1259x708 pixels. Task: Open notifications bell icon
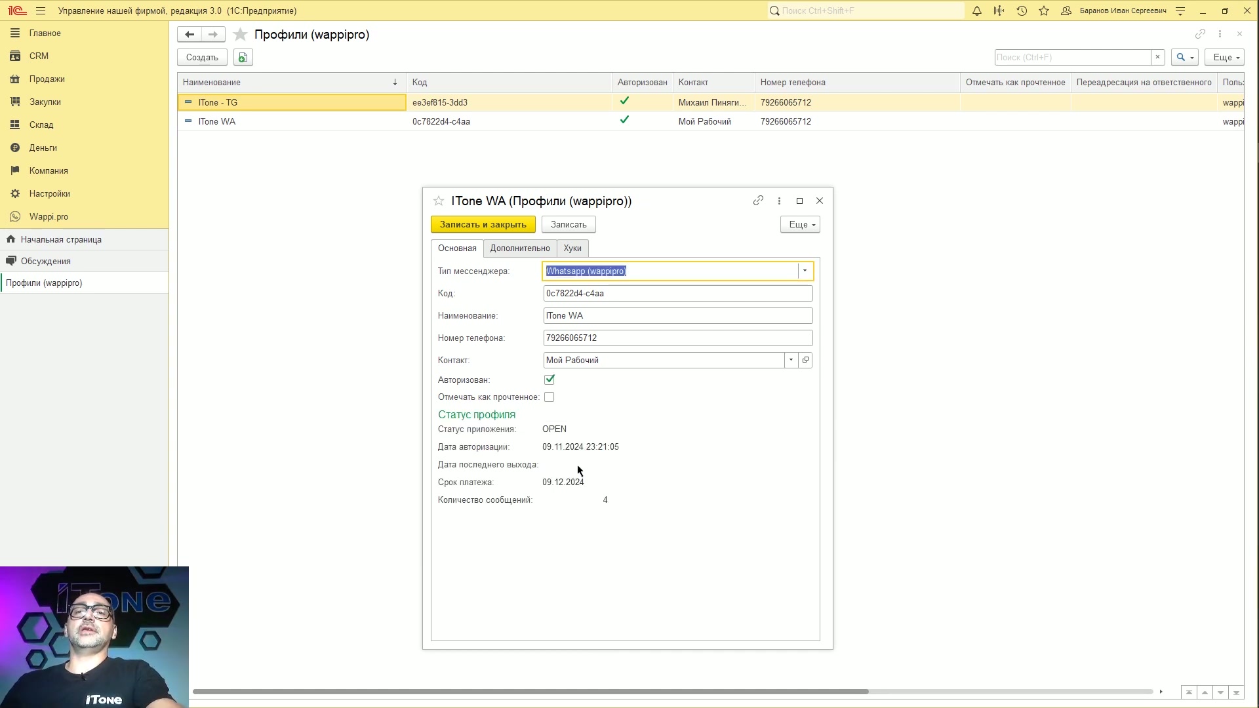point(976,10)
